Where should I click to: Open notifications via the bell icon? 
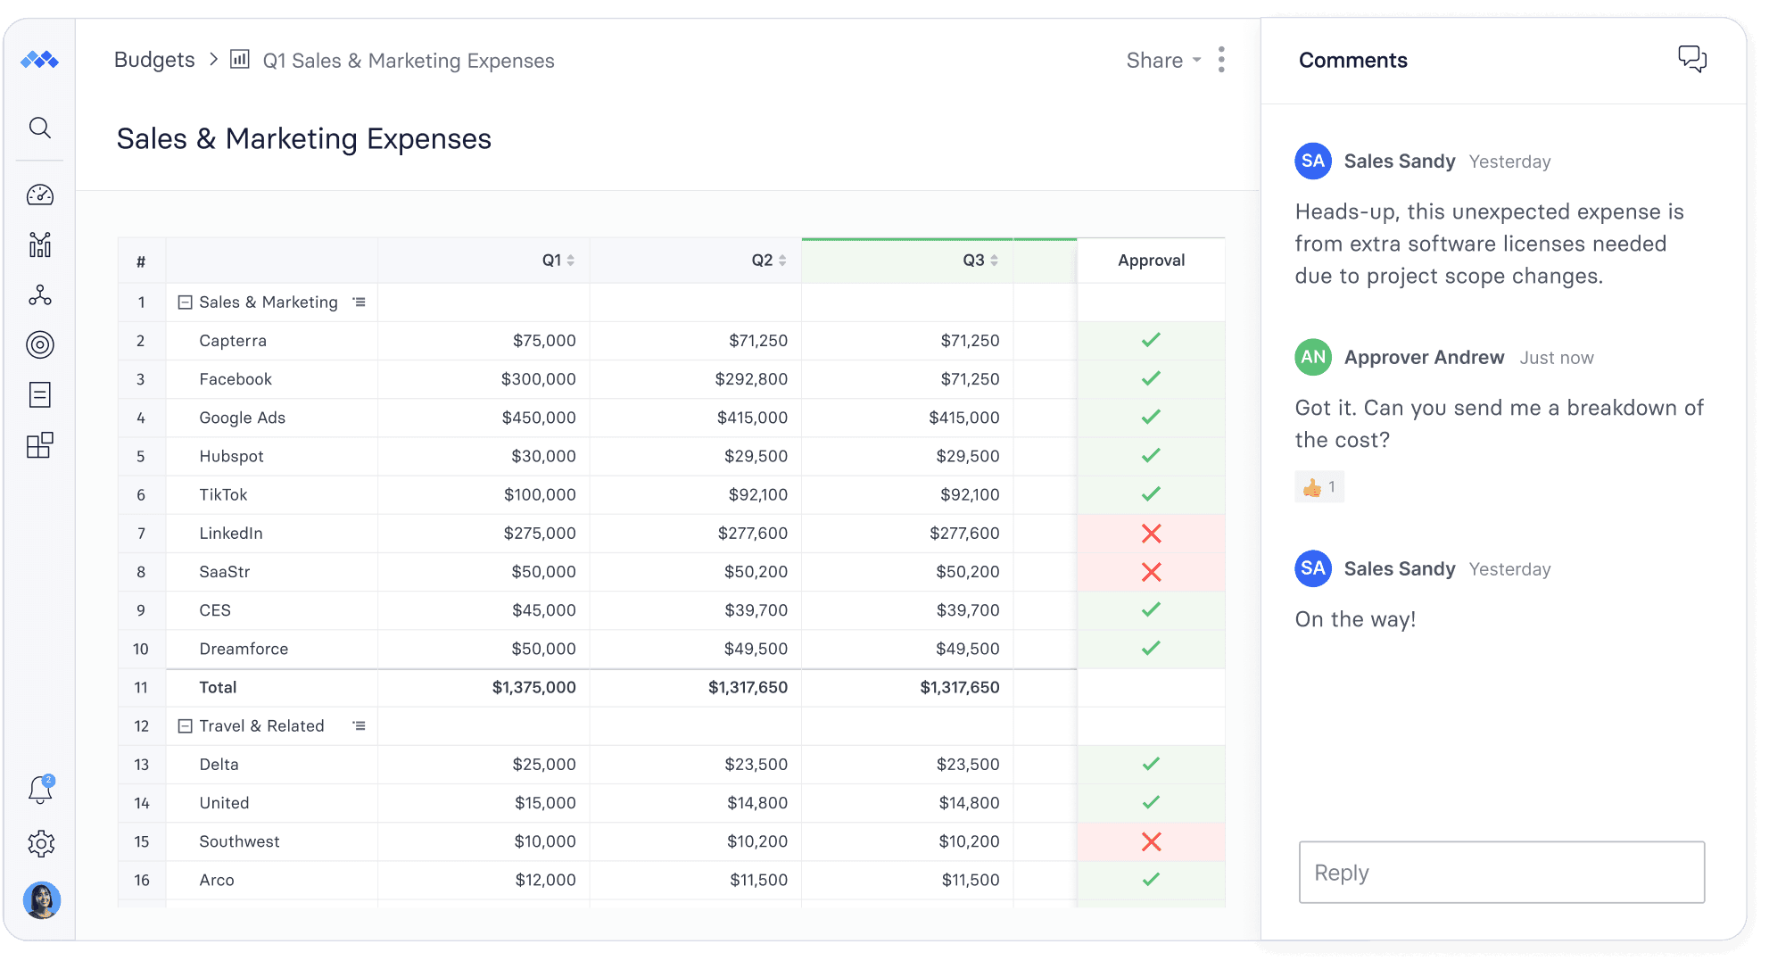39,789
